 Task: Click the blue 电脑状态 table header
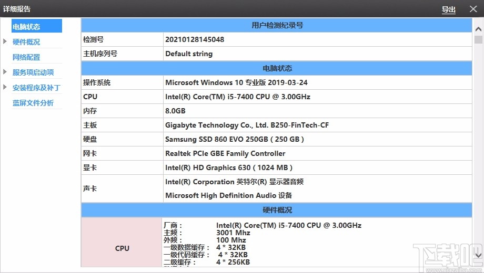277,68
